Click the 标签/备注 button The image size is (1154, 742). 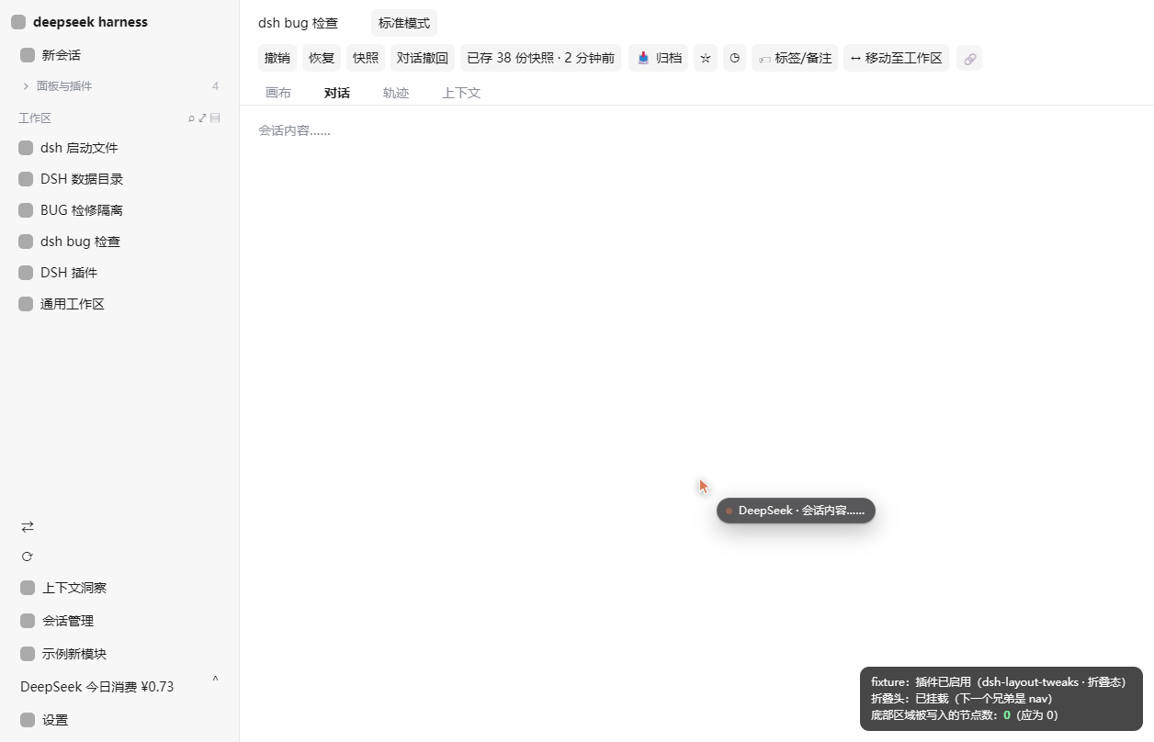coord(795,58)
